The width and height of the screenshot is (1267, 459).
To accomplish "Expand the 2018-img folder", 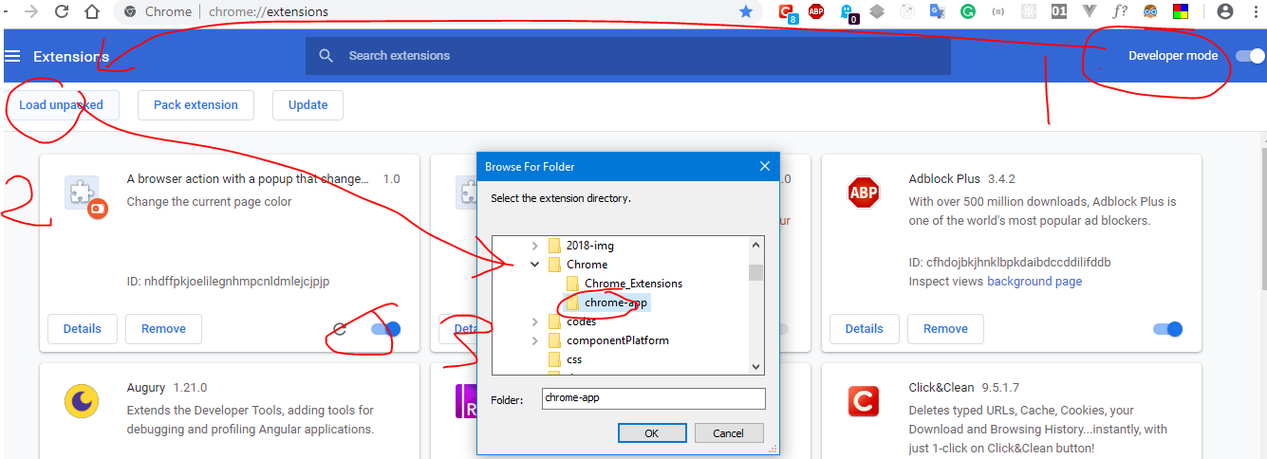I will (534, 246).
